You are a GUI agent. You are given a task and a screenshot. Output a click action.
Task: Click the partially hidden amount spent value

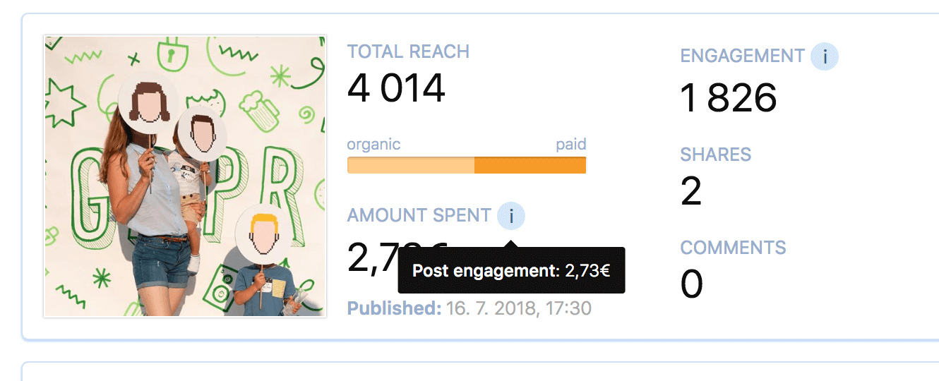click(371, 258)
